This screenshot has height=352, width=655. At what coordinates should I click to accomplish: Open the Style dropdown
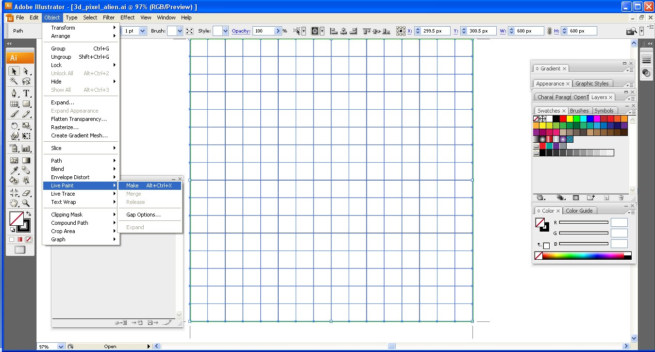point(225,31)
